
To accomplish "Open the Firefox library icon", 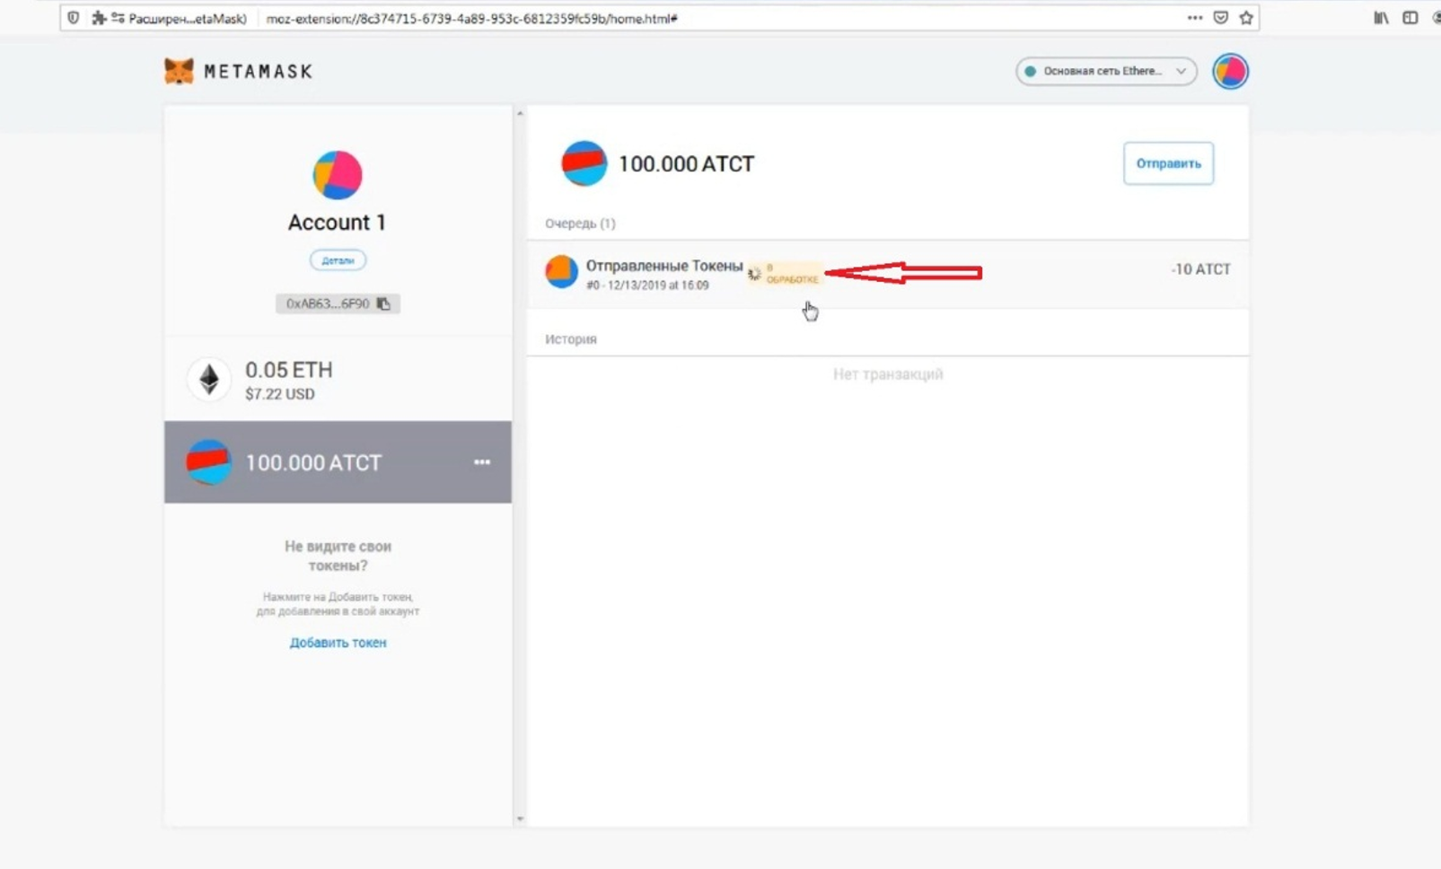I will point(1381,18).
